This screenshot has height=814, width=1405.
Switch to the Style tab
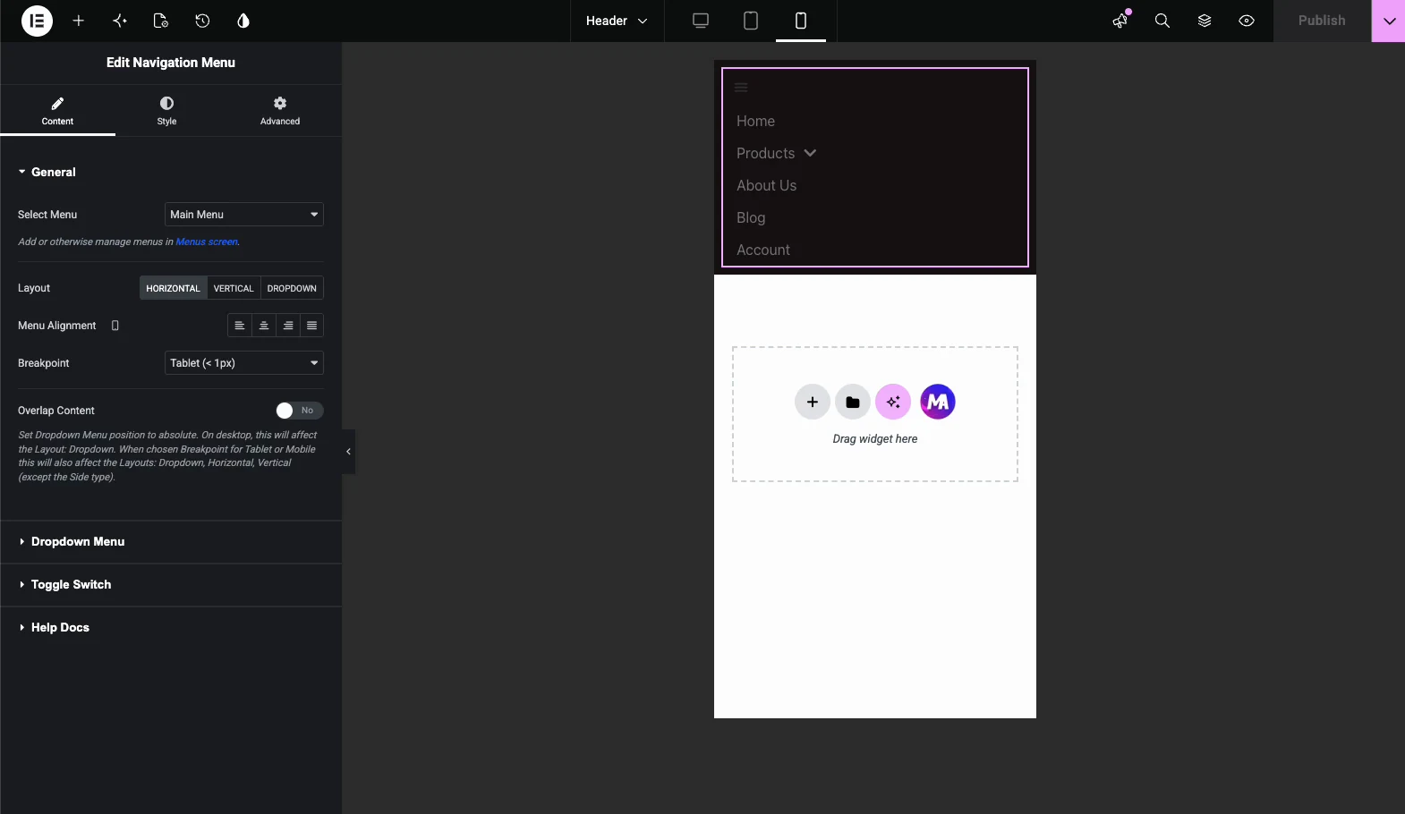(166, 111)
